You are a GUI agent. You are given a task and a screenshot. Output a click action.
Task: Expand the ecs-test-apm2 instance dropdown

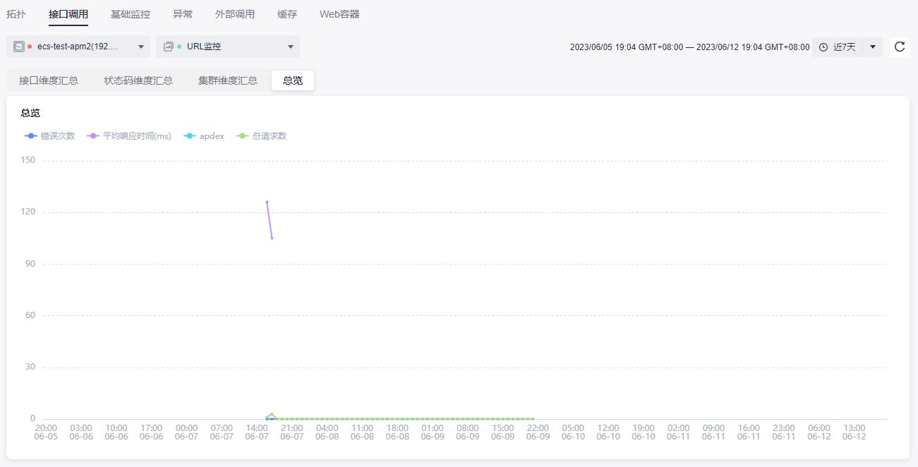click(141, 47)
